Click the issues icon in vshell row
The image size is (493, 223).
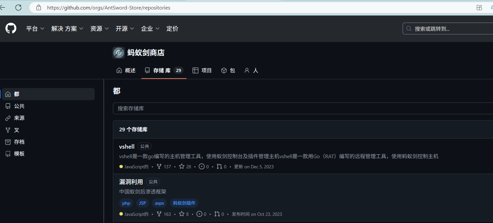tap(202, 166)
